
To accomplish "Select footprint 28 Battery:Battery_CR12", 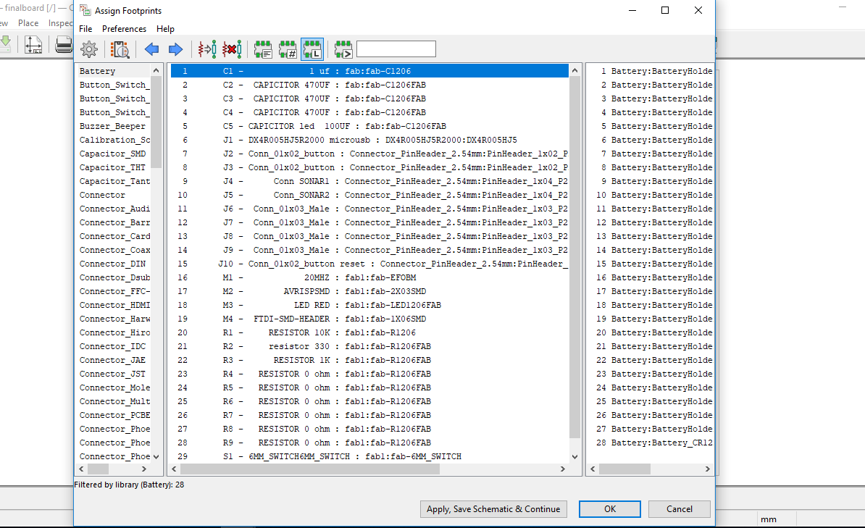I will coord(651,443).
